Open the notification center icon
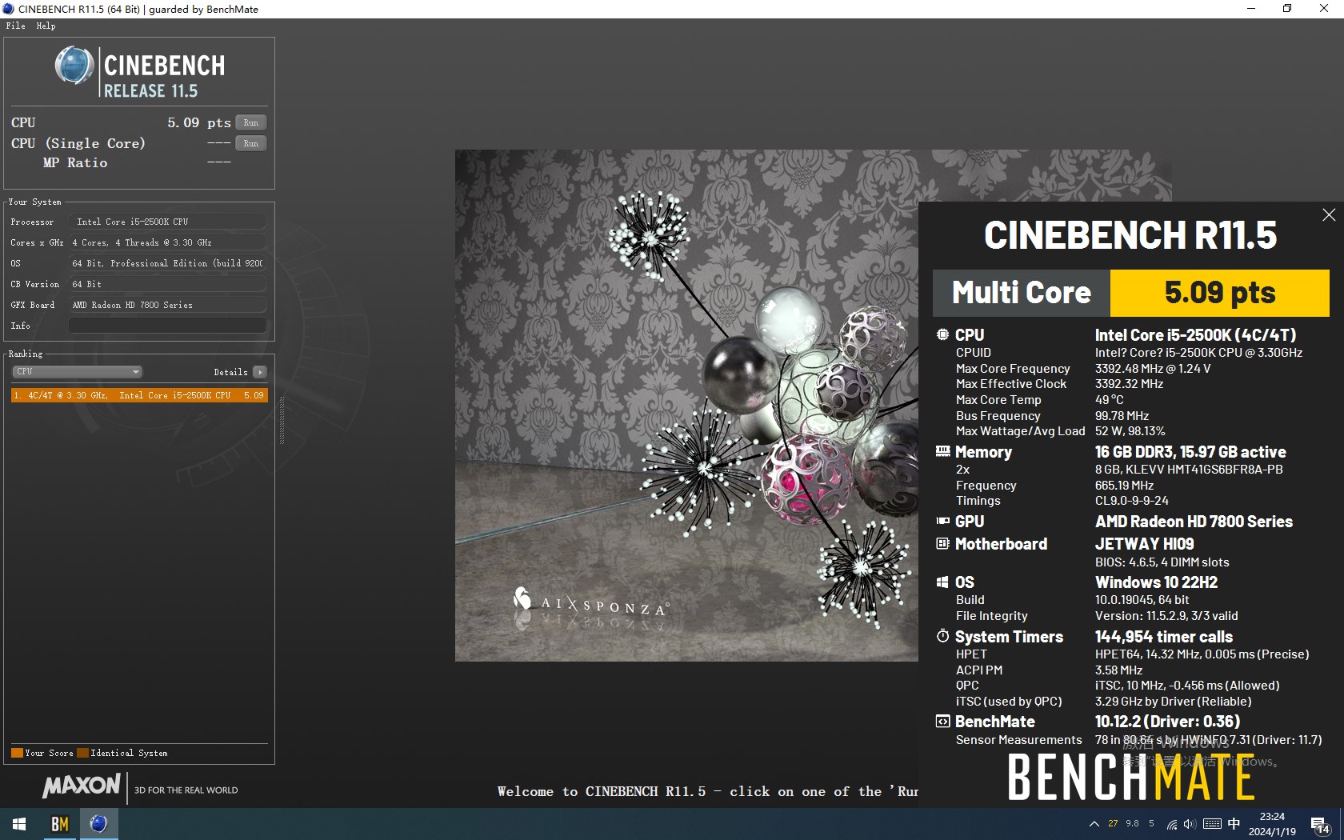Image resolution: width=1344 pixels, height=840 pixels. tap(1320, 825)
